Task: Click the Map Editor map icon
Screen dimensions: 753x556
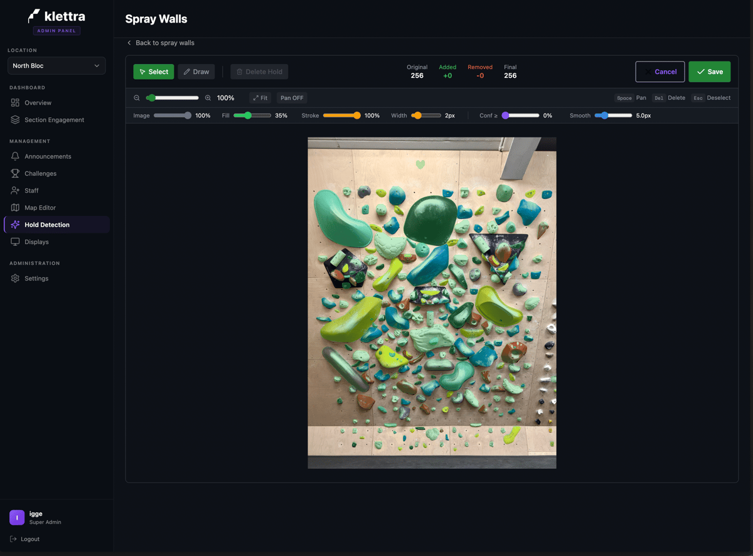Action: 15,207
